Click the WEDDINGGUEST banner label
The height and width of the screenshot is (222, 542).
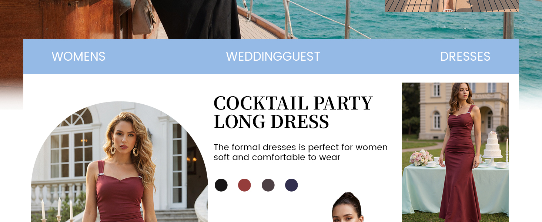tap(273, 57)
